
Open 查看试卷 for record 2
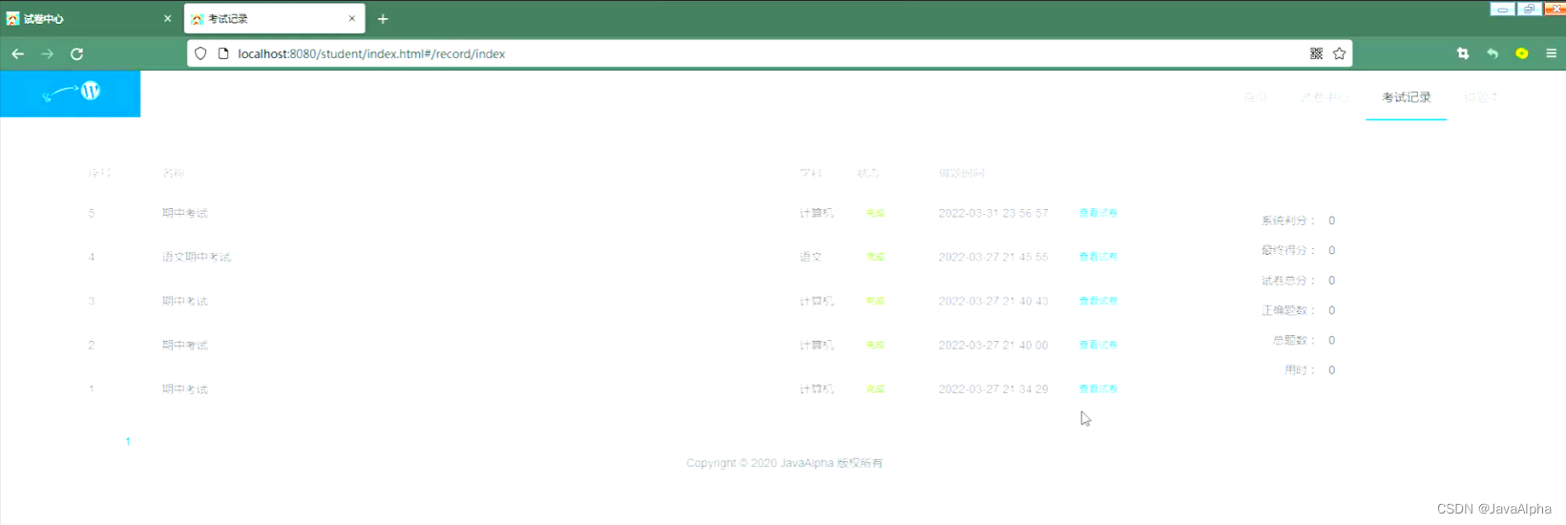tap(1097, 345)
